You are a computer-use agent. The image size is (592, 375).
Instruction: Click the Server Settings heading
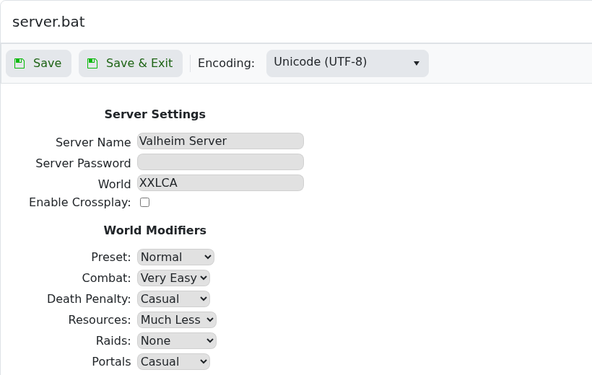point(155,115)
